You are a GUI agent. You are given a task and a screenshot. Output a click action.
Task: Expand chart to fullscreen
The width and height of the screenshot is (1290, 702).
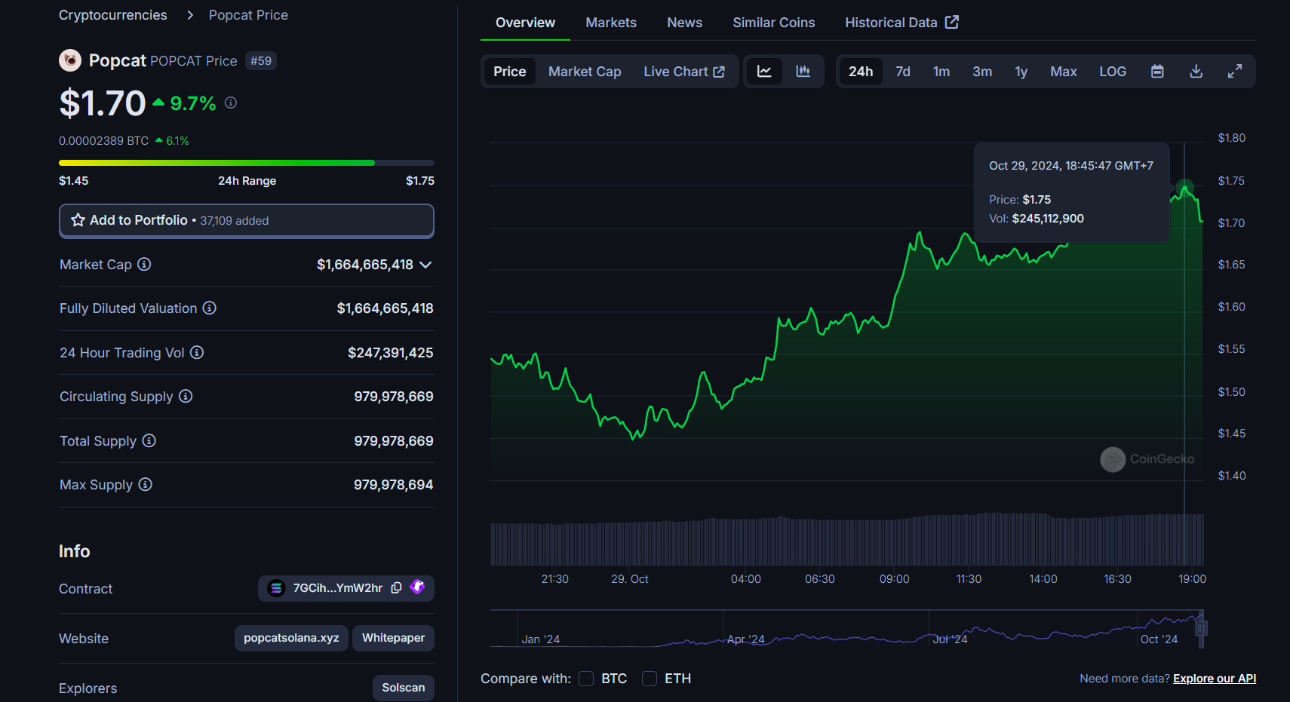(x=1235, y=72)
